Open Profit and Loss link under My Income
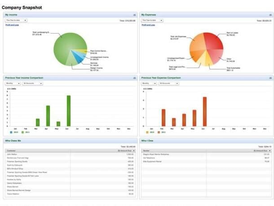274x206 pixels. [12, 25]
